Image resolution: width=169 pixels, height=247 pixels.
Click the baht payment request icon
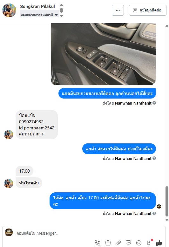(x=149, y=243)
